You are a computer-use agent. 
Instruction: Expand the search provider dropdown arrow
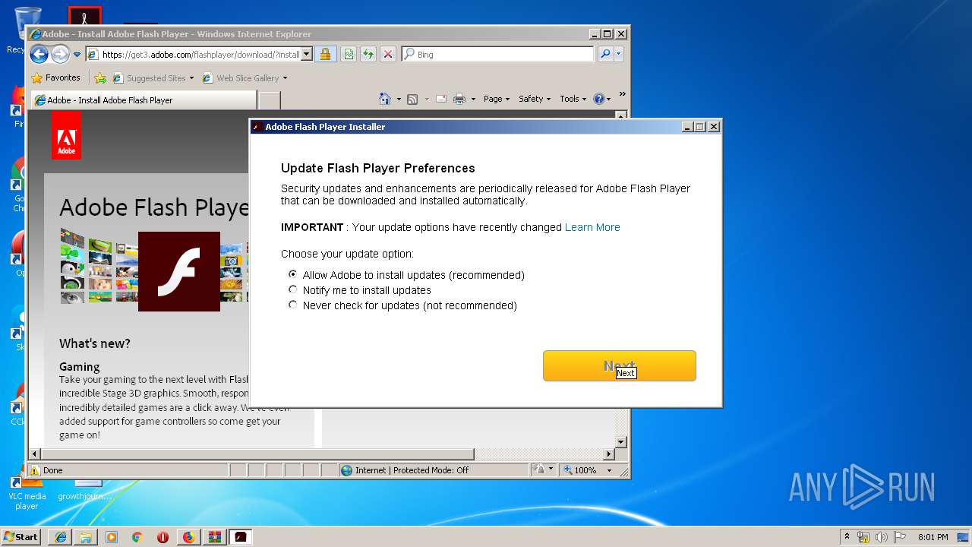[x=619, y=54]
